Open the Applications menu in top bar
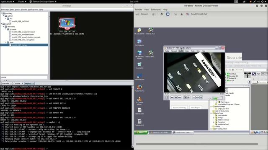 tap(8, 2)
